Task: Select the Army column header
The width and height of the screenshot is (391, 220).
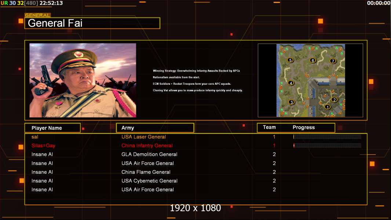Action: (x=155, y=128)
